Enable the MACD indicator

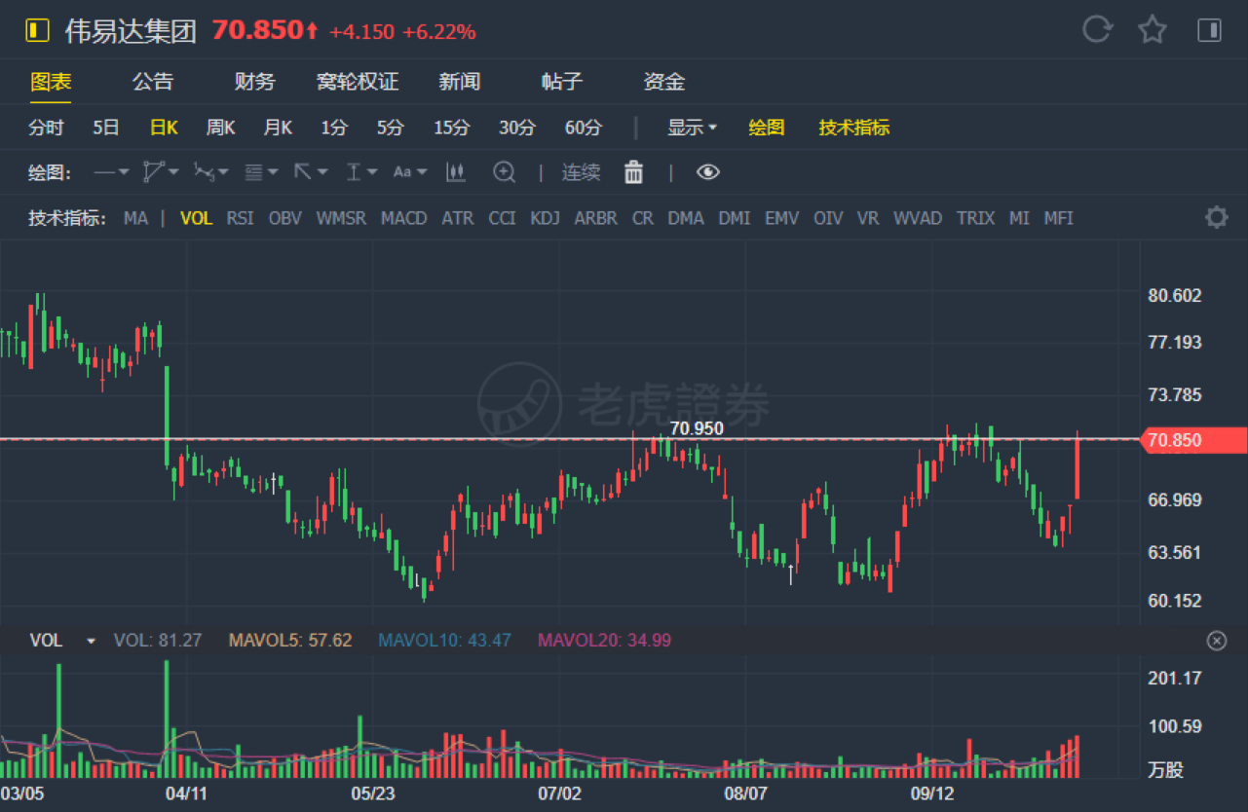tap(404, 218)
